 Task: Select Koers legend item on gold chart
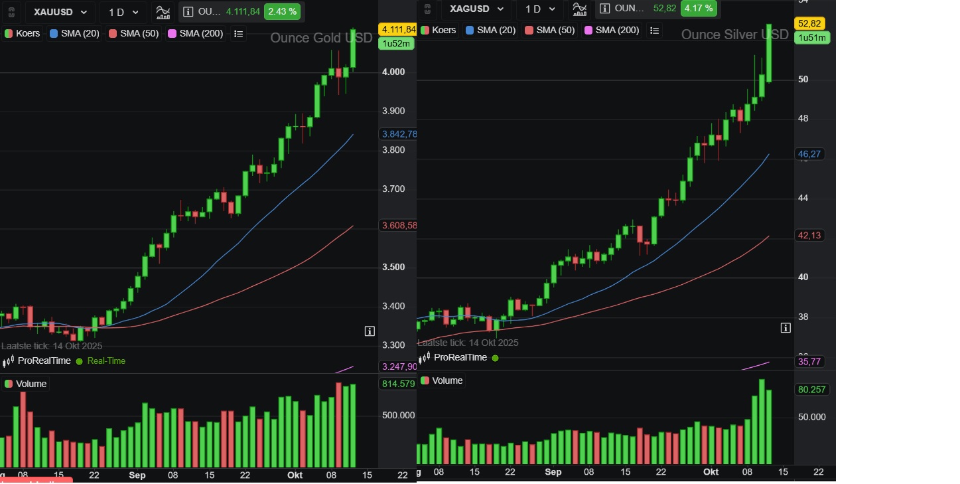23,33
